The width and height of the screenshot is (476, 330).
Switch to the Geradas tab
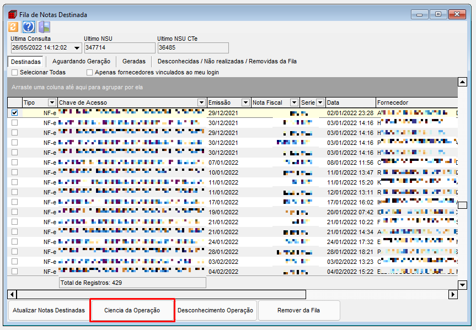click(134, 61)
